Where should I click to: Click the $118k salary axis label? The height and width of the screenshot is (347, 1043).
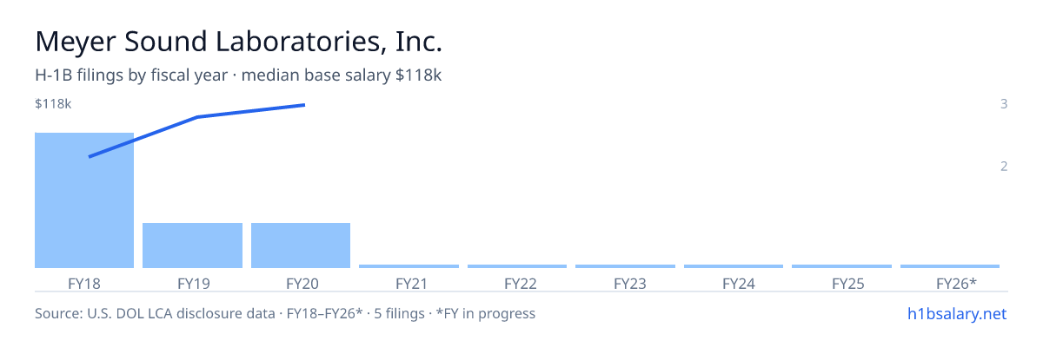pos(53,104)
